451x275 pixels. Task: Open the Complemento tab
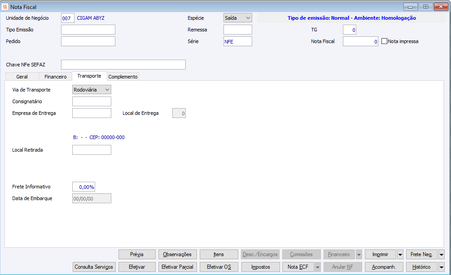pyautogui.click(x=123, y=77)
